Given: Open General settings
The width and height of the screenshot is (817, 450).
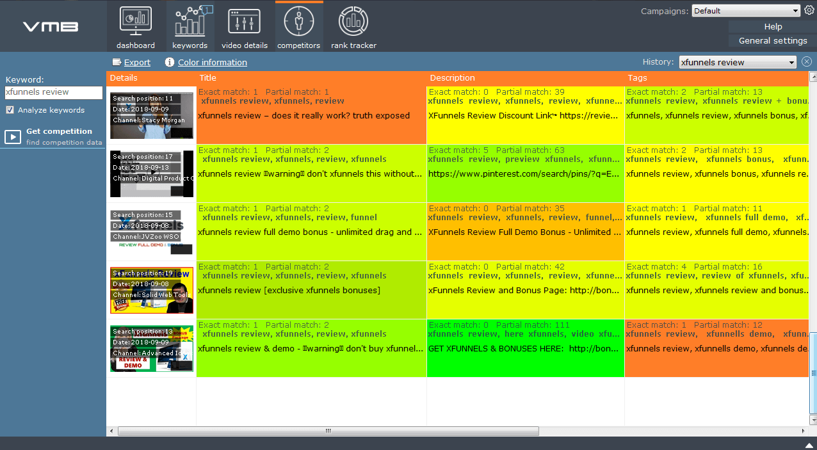Looking at the screenshot, I should pyautogui.click(x=773, y=40).
